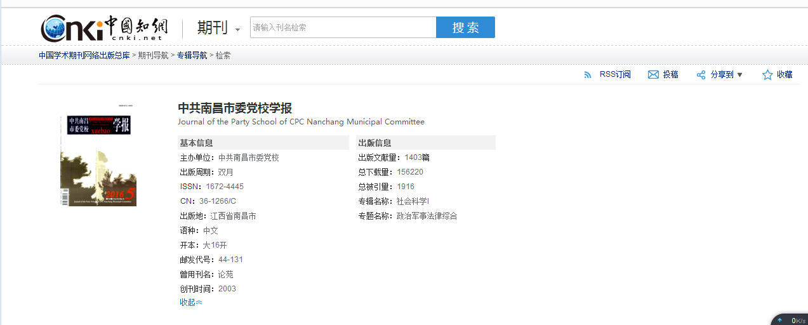This screenshot has width=808, height=325.
Task: Click the journal title 中共南昌市委党校学报
Action: tap(235, 108)
